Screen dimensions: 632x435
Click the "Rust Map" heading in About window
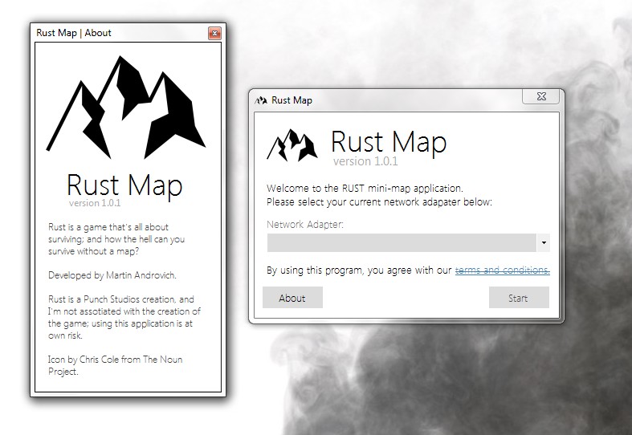tap(124, 185)
